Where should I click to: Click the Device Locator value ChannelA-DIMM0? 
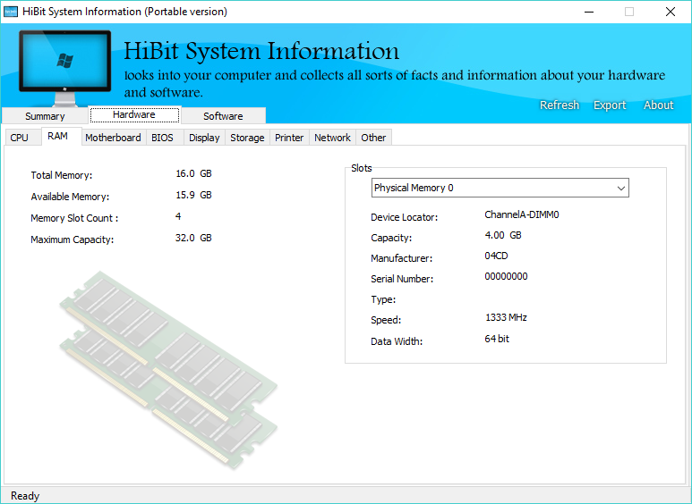522,214
